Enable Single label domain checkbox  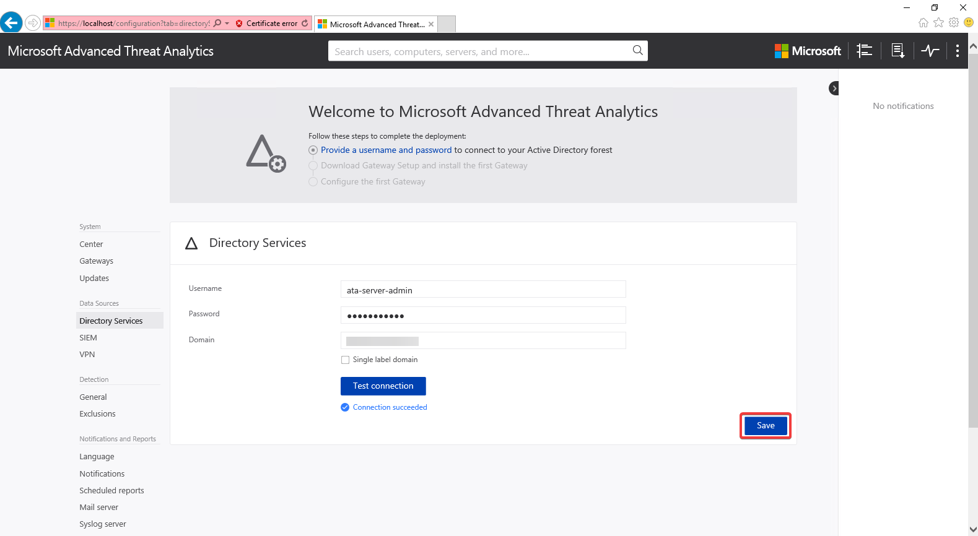[x=345, y=360]
